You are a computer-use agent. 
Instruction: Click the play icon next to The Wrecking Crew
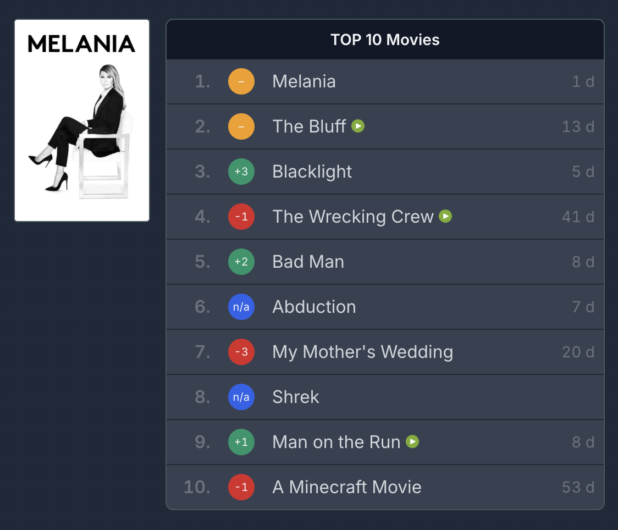point(445,217)
